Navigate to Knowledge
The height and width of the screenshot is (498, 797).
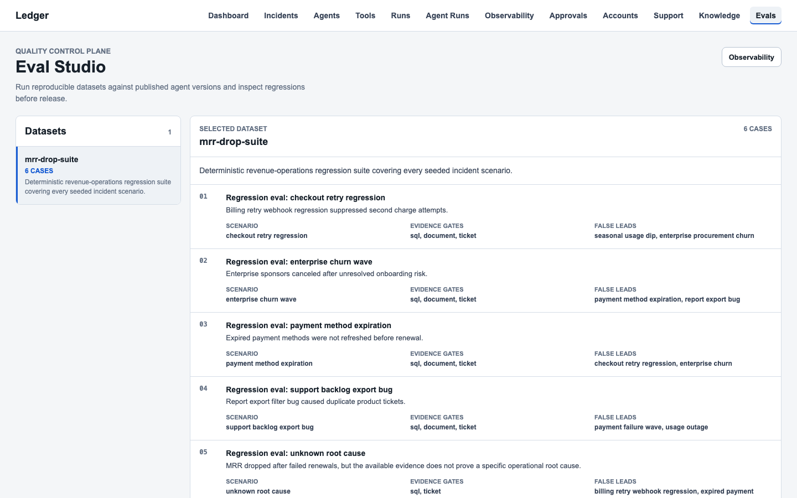coord(719,15)
